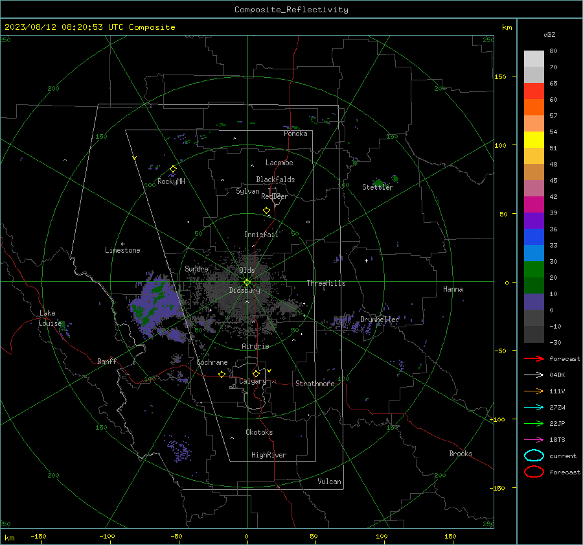Click the large purple echo west of Sundre
583x545 pixels.
(157, 306)
